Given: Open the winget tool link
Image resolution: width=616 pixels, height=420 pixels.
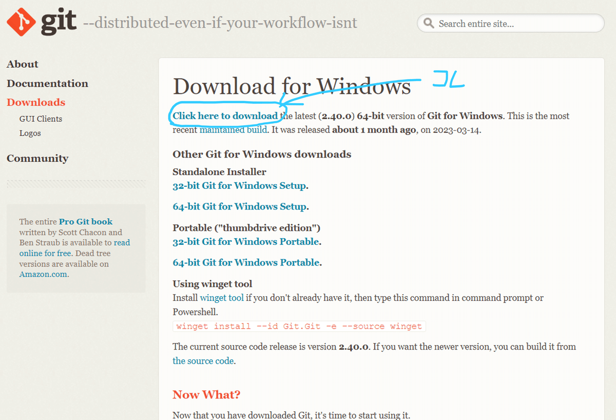Looking at the screenshot, I should (x=222, y=298).
